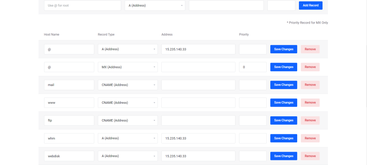
Task: Remove the webdisk record
Action: pos(310,156)
